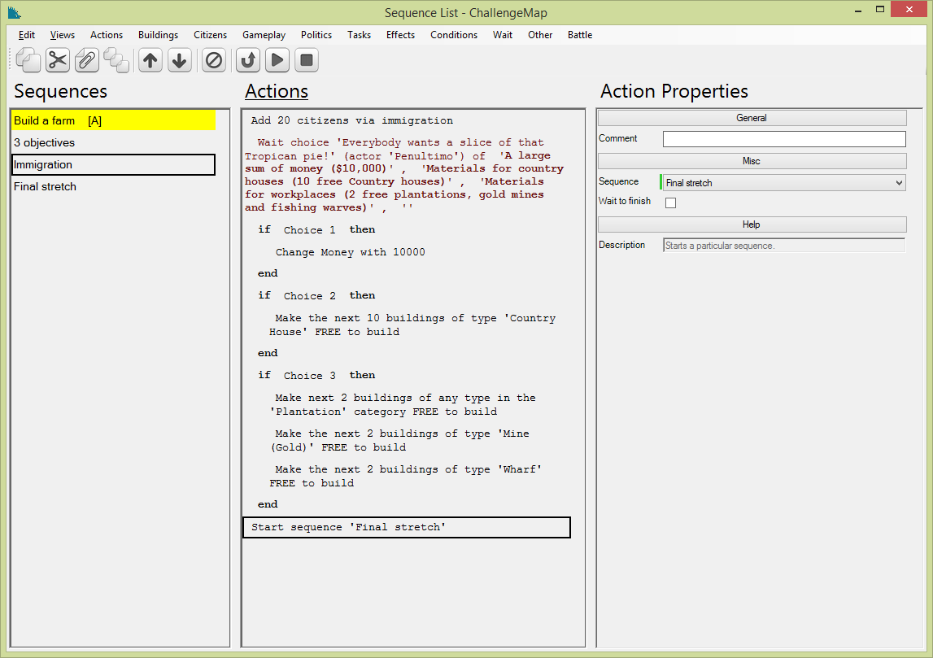Screen dimensions: 933x658
Task: Move item down with the down arrow icon
Action: [x=179, y=60]
